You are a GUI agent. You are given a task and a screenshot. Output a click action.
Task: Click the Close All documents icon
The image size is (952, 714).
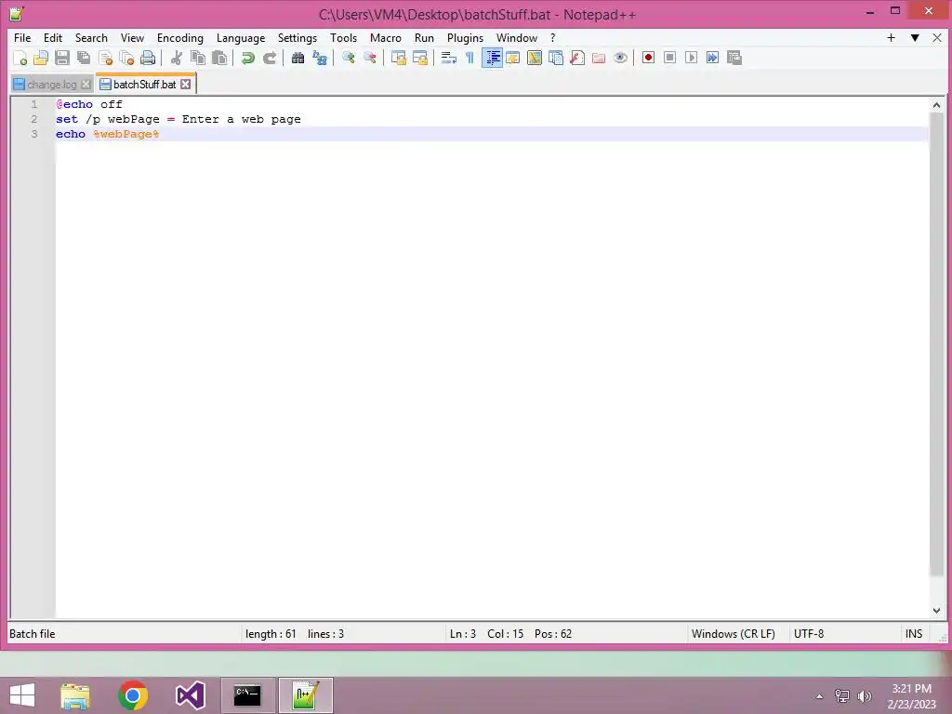pyautogui.click(x=126, y=58)
